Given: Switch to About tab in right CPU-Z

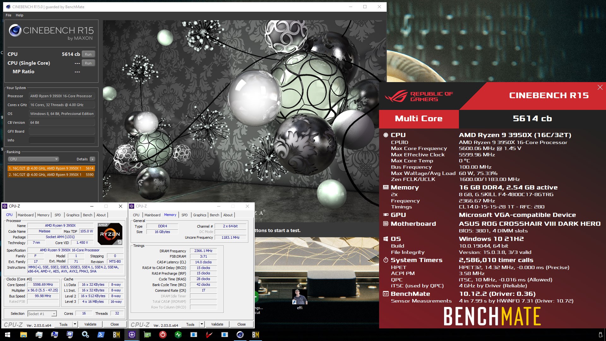Looking at the screenshot, I should (x=228, y=215).
